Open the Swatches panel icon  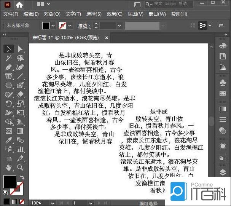click(x=223, y=93)
